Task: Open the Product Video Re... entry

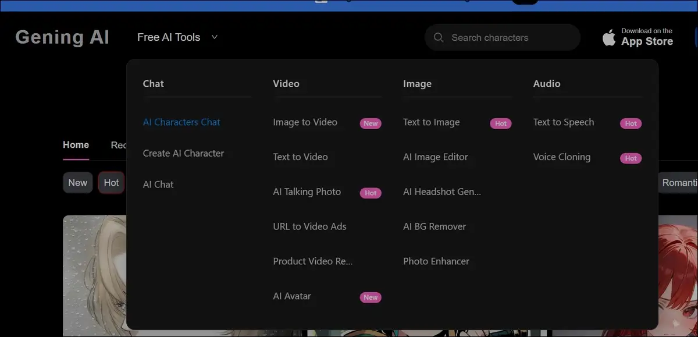Action: (x=313, y=261)
